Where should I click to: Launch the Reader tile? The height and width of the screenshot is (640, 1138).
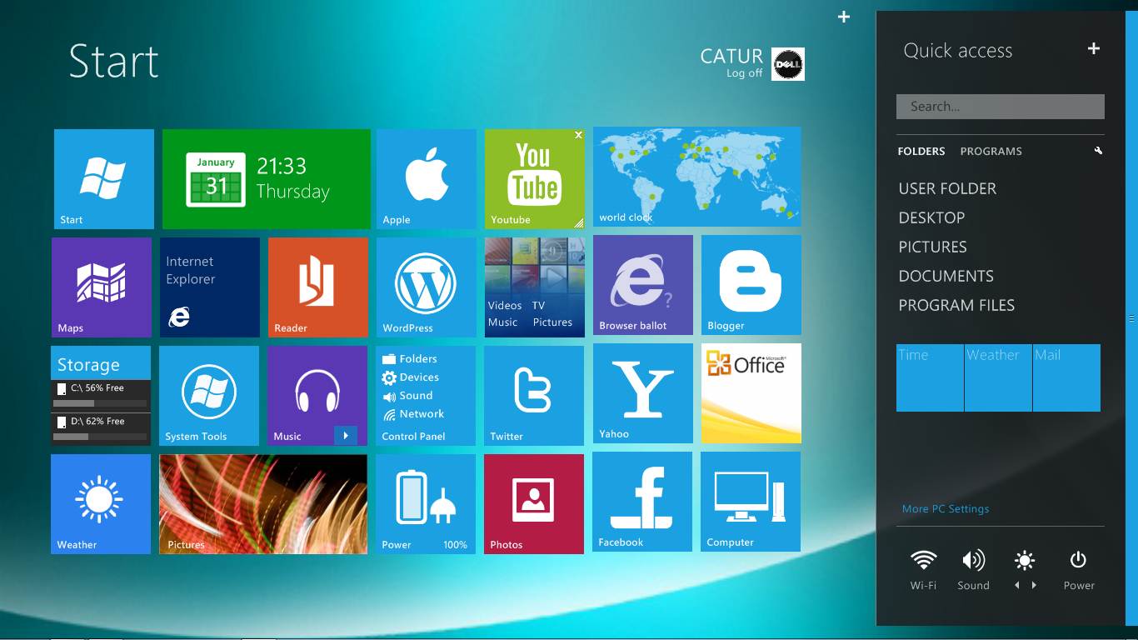318,287
